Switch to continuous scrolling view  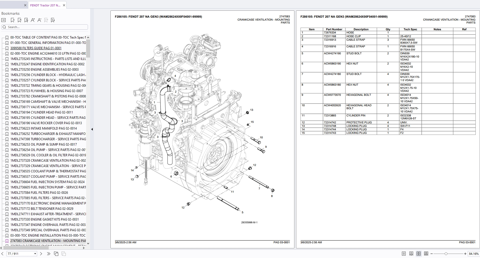[x=411, y=254]
